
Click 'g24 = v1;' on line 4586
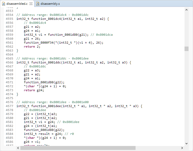(32, 142)
